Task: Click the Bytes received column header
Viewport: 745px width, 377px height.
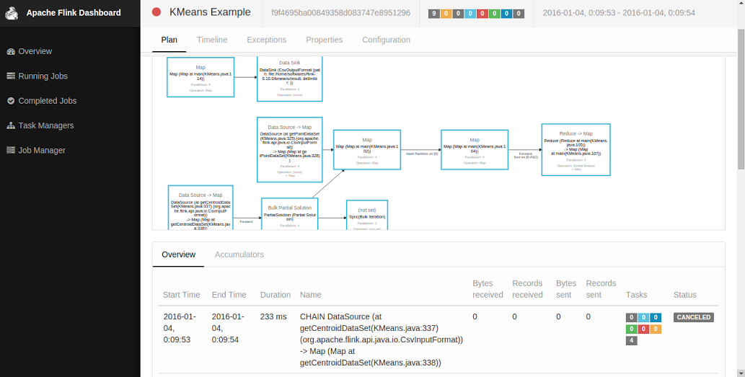Action: pos(488,289)
